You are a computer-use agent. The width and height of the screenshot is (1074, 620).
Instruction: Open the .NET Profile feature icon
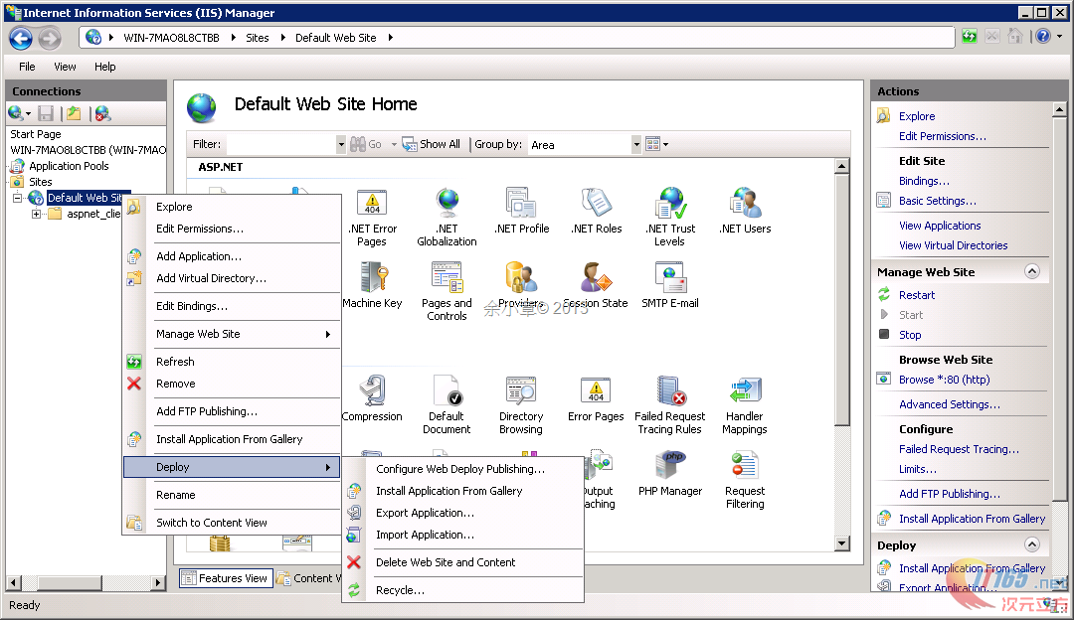click(521, 204)
